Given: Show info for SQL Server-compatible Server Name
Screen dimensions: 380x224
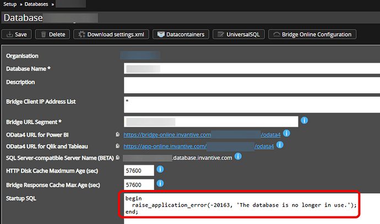Looking at the screenshot, I should 237,158.
